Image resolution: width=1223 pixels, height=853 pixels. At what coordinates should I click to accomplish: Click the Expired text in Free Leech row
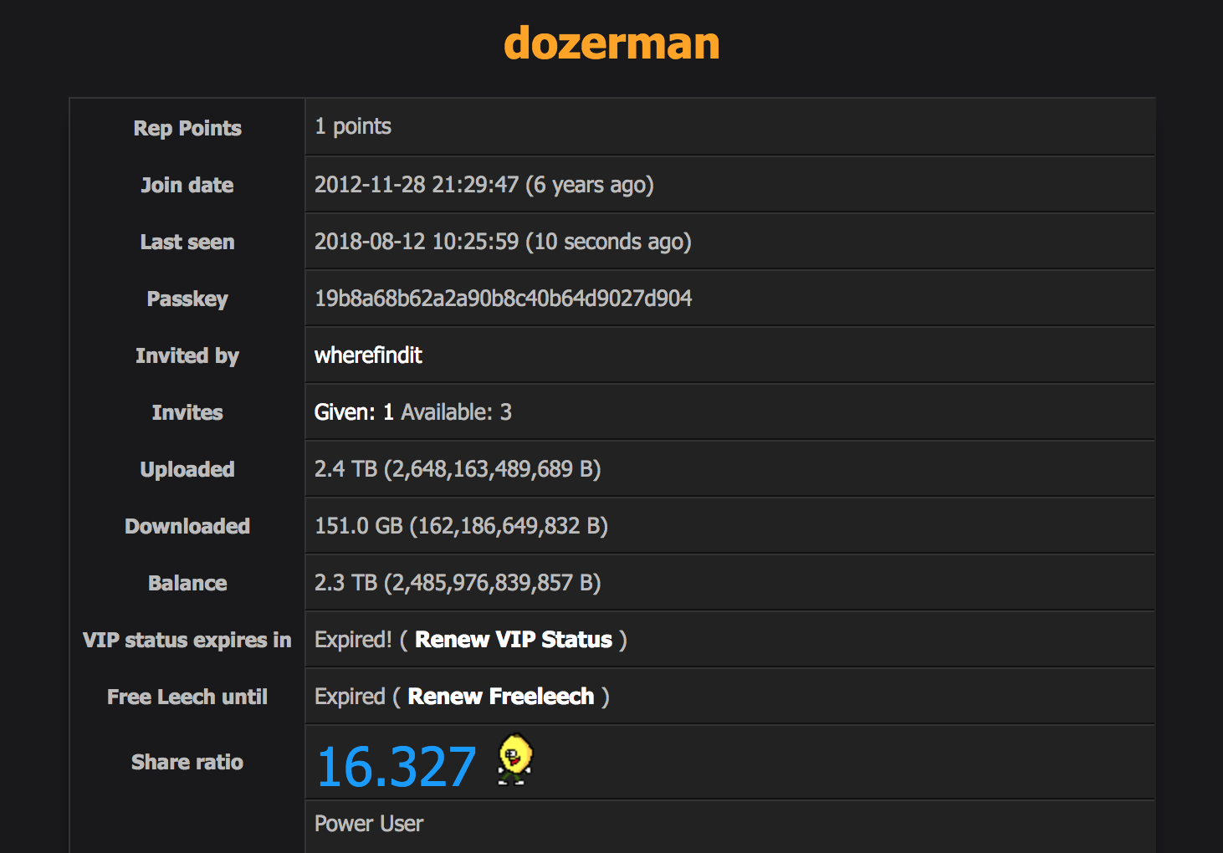tap(350, 697)
